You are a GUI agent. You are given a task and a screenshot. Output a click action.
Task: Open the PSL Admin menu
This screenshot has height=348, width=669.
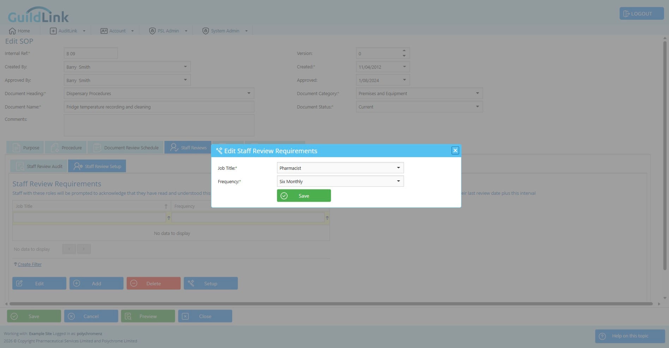[x=168, y=31]
